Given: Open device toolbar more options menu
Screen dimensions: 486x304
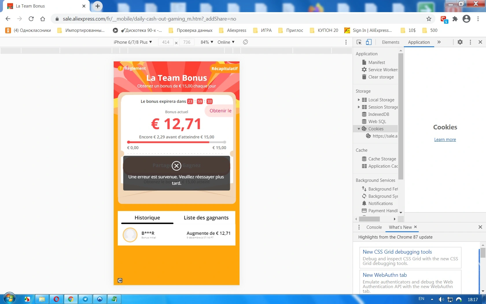Looking at the screenshot, I should point(346,42).
